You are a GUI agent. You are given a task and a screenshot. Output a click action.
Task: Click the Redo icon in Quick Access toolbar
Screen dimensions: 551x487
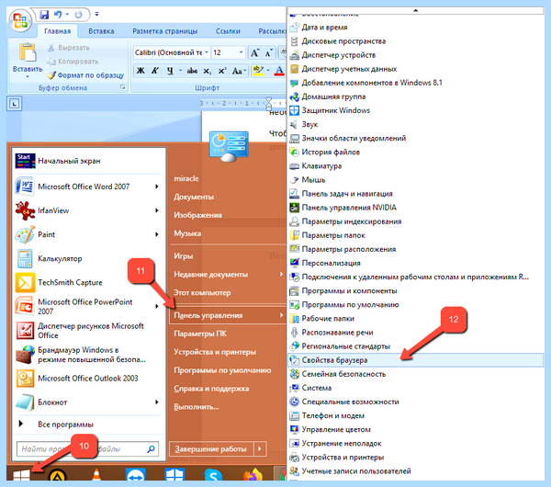78,15
